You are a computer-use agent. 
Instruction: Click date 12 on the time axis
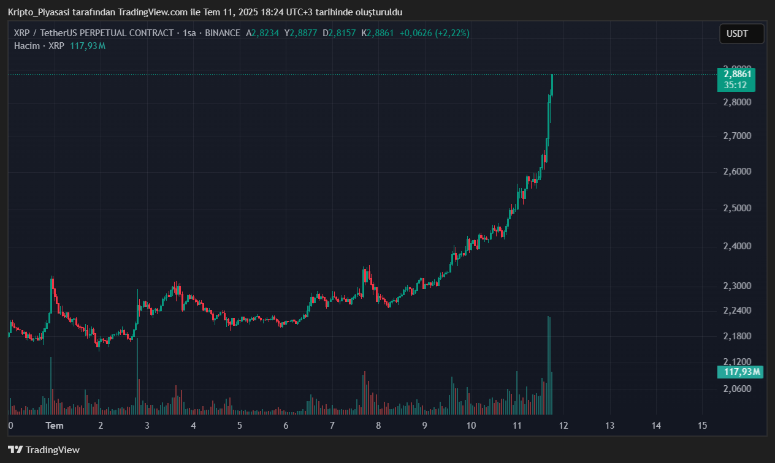563,425
